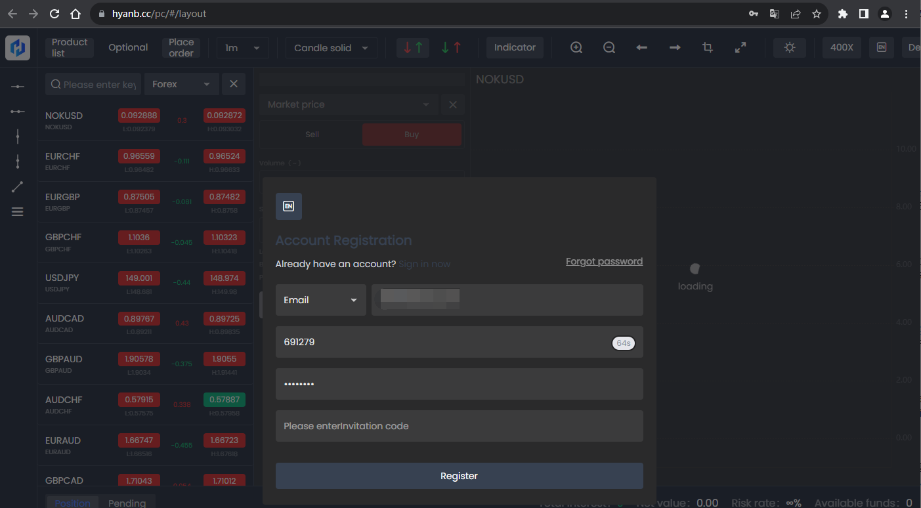Move chart left with left arrow
921x508 pixels.
tap(642, 47)
